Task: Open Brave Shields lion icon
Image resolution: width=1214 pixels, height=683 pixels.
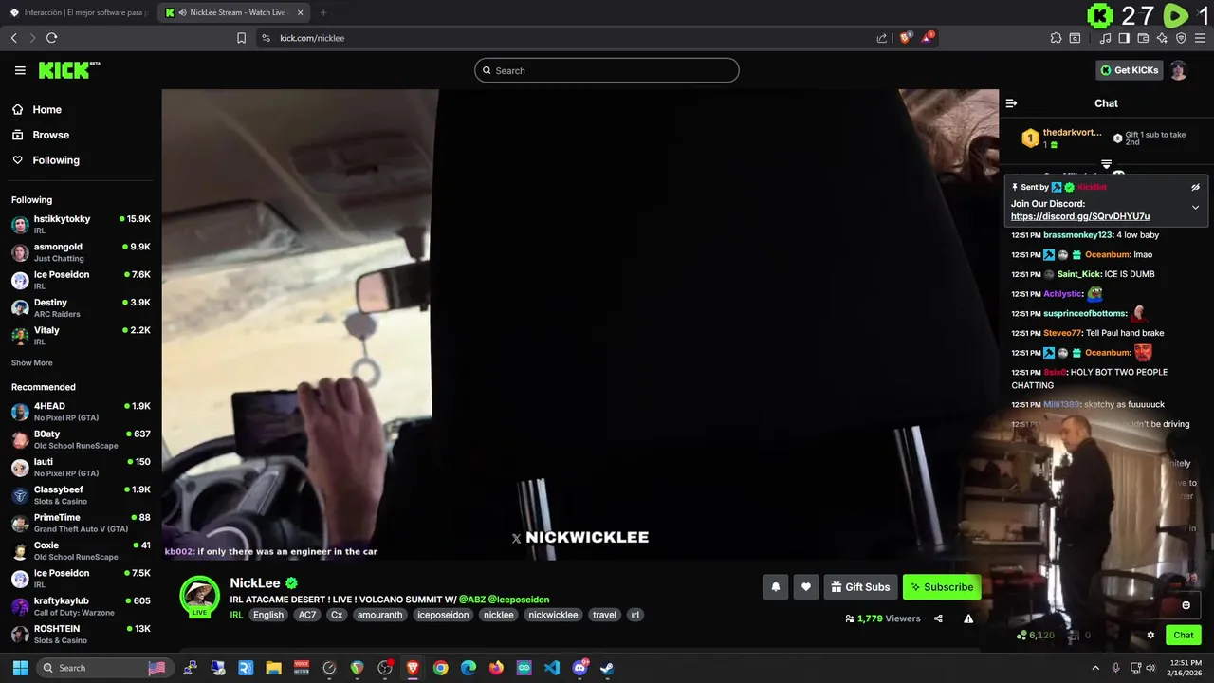Action: [906, 38]
